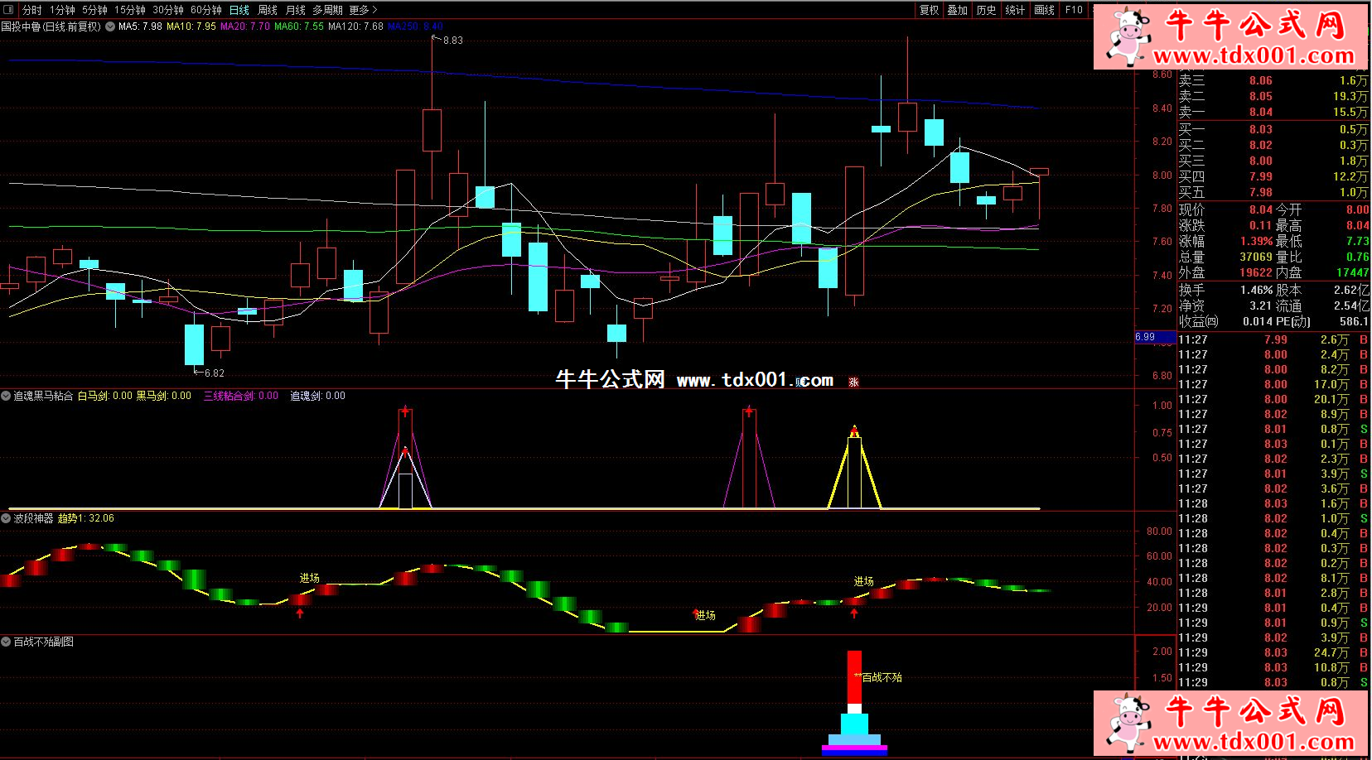Click the tick trade row with 20.1万
1372x760 pixels.
(x=1273, y=399)
